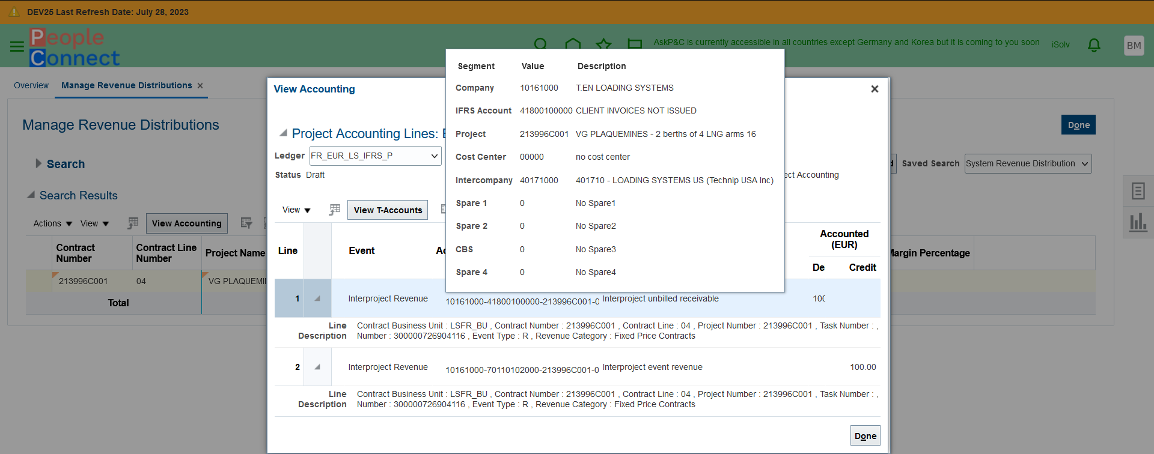Click the Line column header
Image resolution: width=1154 pixels, height=454 pixels.
point(288,250)
